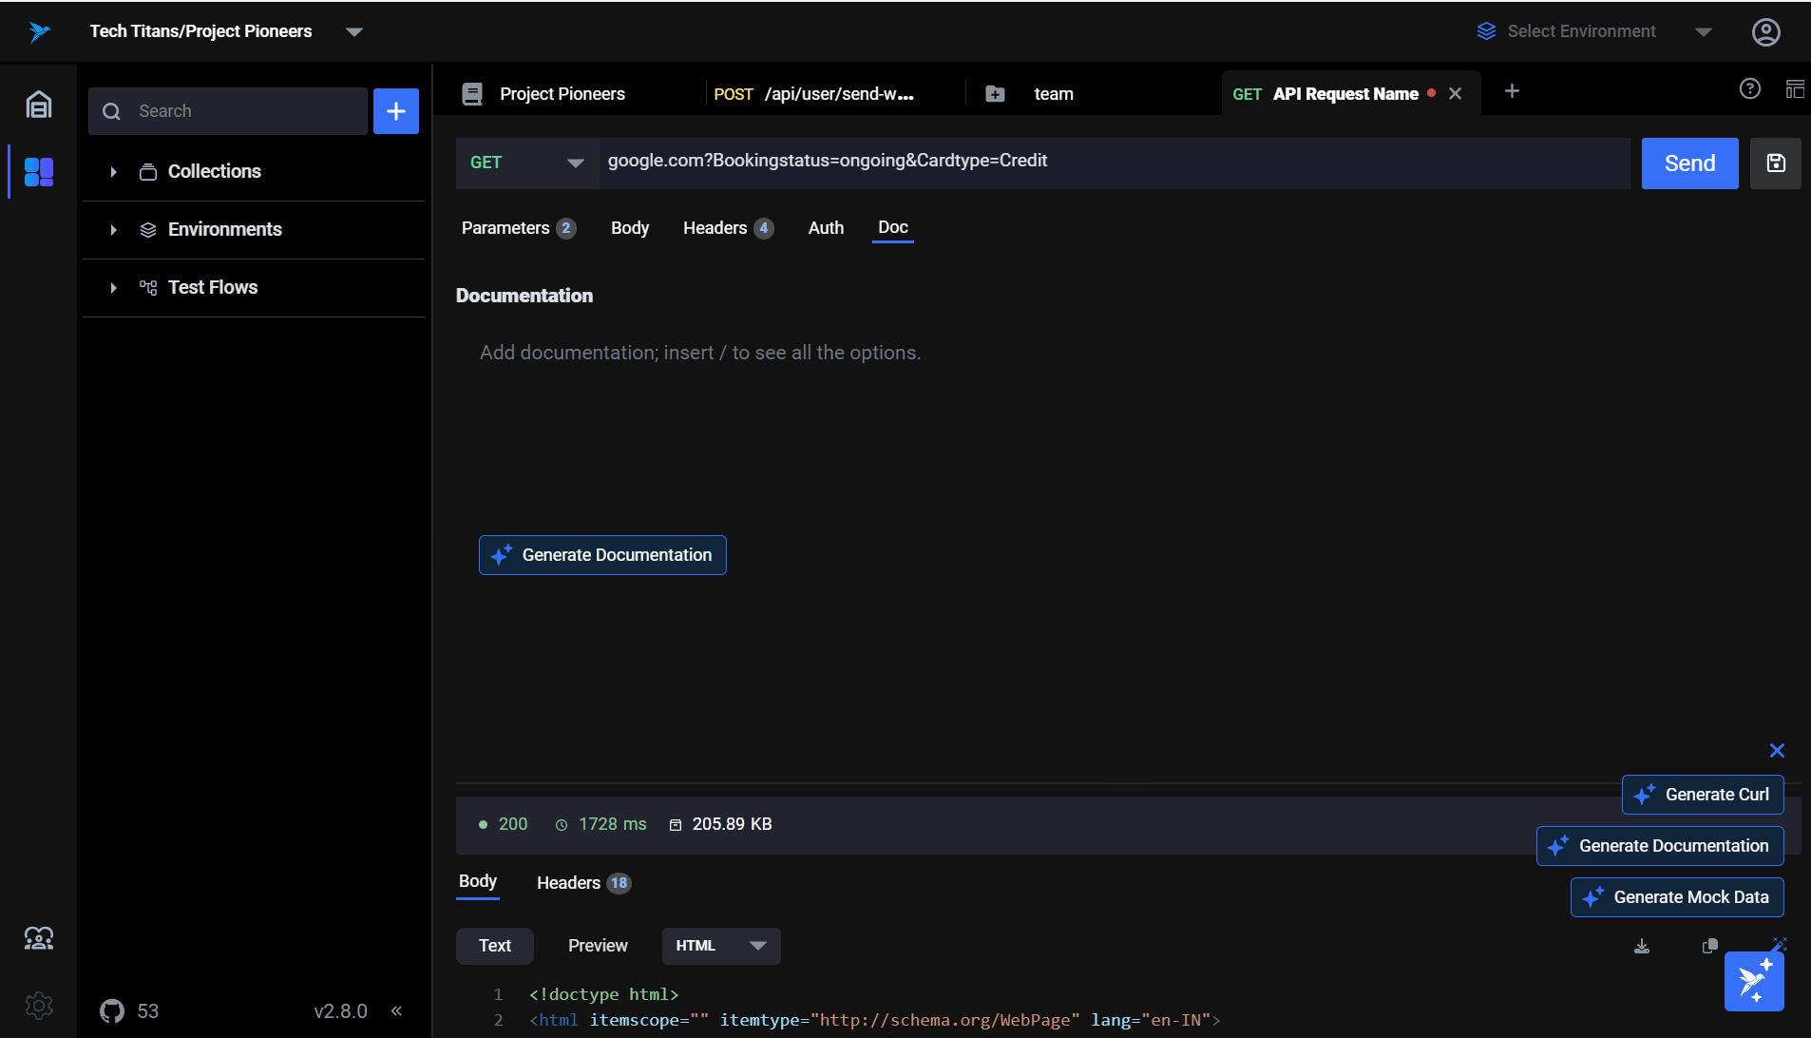This screenshot has width=1811, height=1038.
Task: Close the AI suggestions with blue X
Action: pyautogui.click(x=1777, y=751)
